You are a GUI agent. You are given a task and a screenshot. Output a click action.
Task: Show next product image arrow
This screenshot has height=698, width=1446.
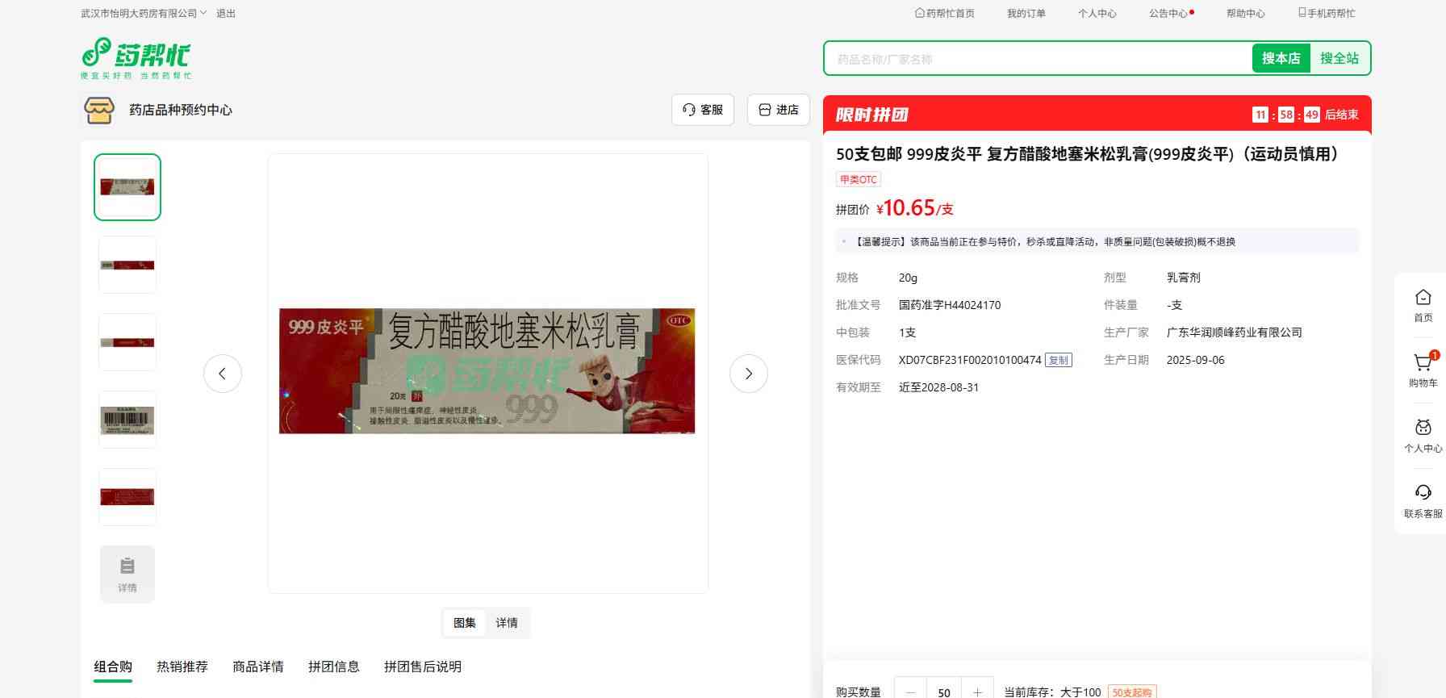[x=748, y=374]
